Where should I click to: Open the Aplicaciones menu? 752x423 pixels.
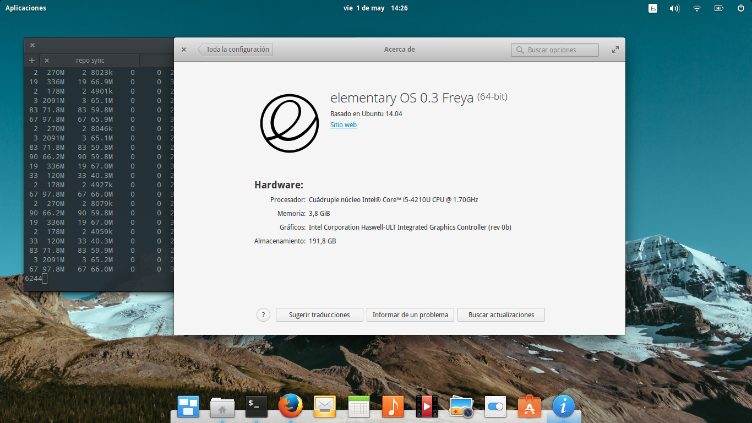pos(26,8)
